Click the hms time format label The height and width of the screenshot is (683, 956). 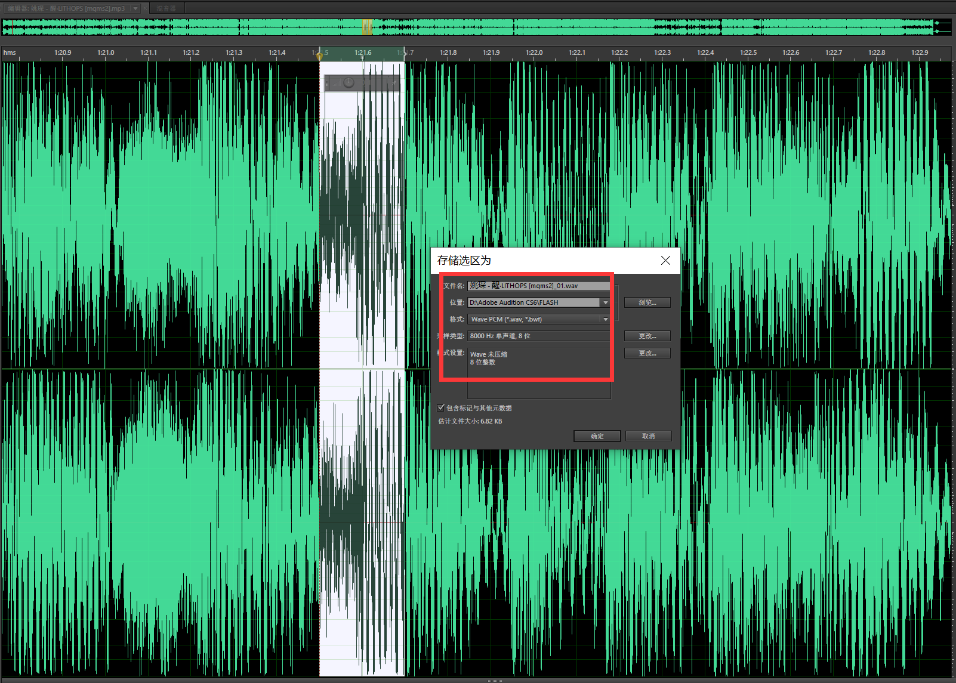tap(10, 52)
